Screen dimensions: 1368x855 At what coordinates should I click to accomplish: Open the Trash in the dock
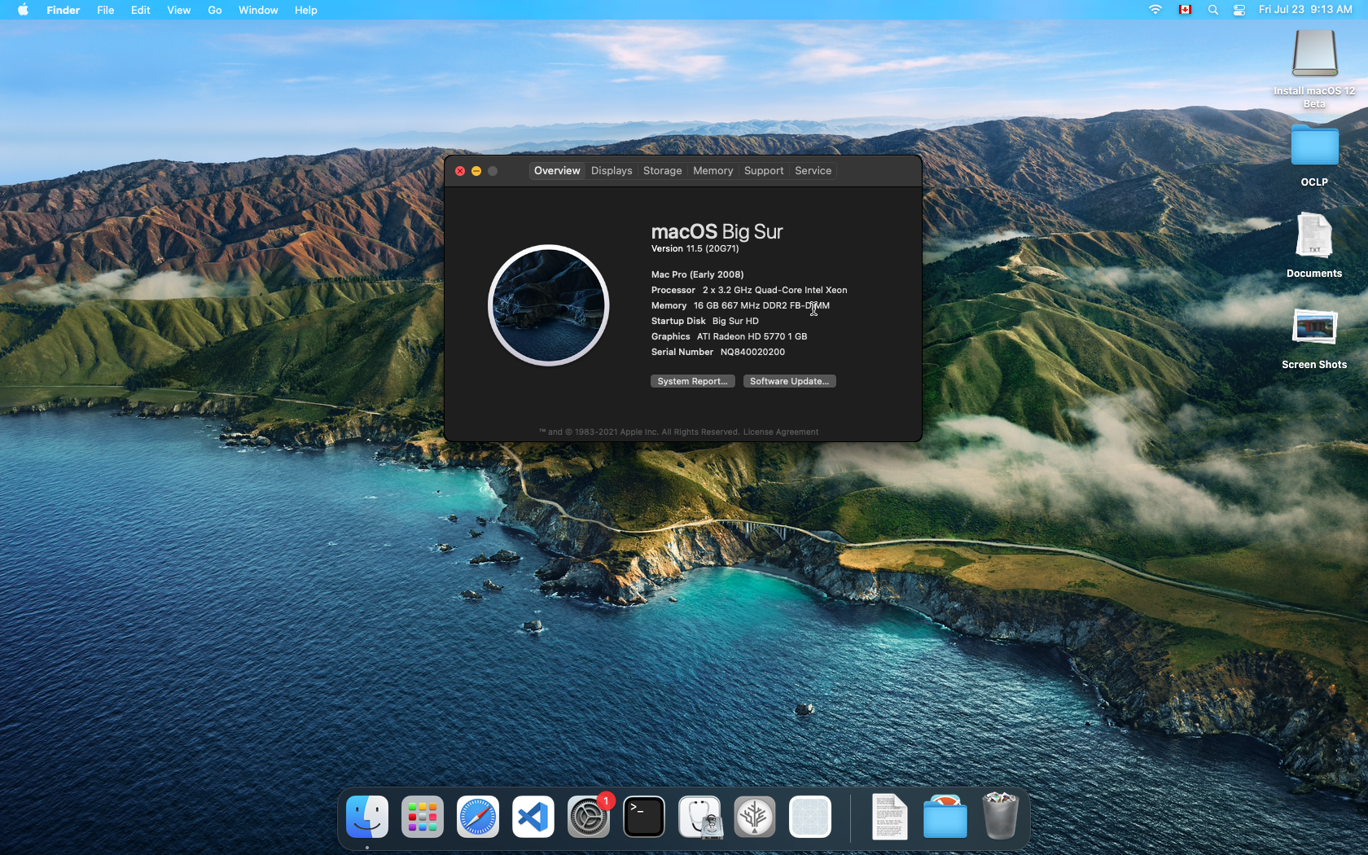[x=1000, y=817]
